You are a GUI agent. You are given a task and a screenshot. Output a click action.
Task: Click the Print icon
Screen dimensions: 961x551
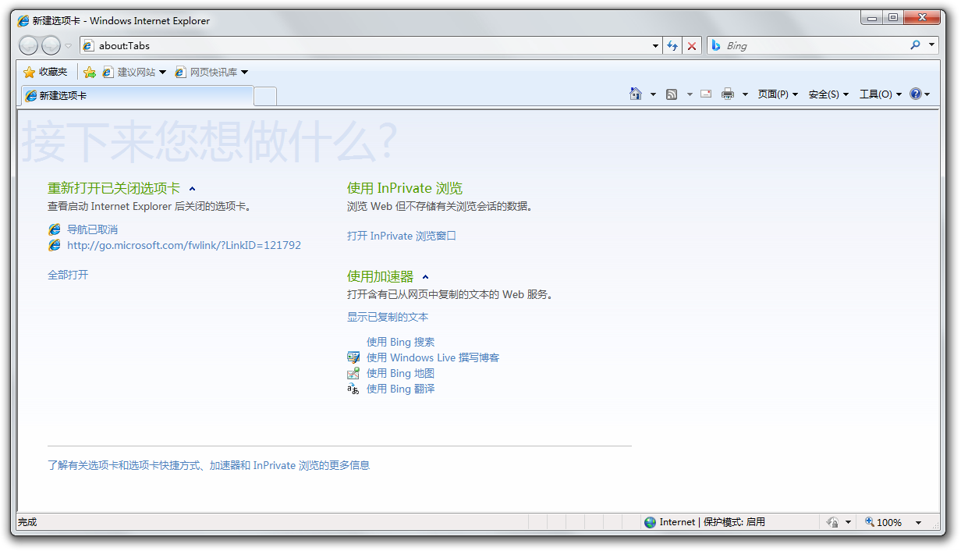[x=728, y=94]
